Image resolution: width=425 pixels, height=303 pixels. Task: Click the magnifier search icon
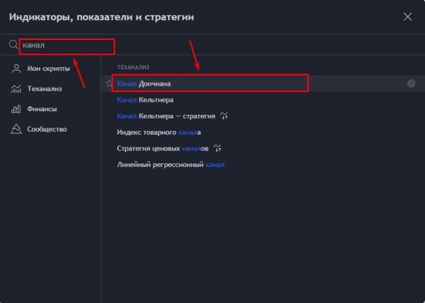pyautogui.click(x=13, y=45)
